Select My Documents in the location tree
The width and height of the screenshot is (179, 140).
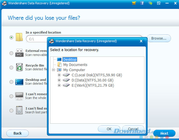75,65
